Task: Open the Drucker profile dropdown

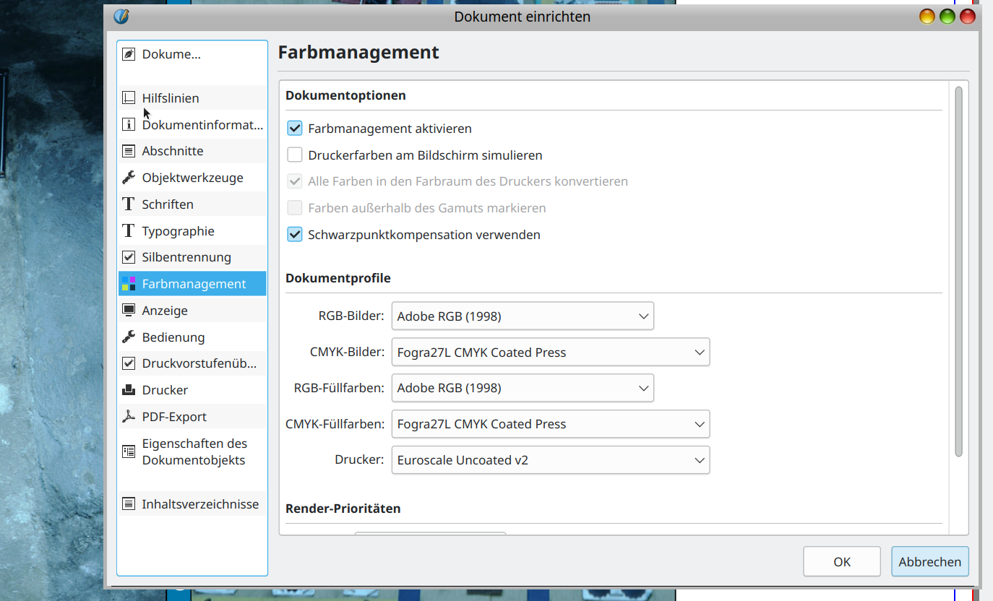Action: click(x=550, y=460)
